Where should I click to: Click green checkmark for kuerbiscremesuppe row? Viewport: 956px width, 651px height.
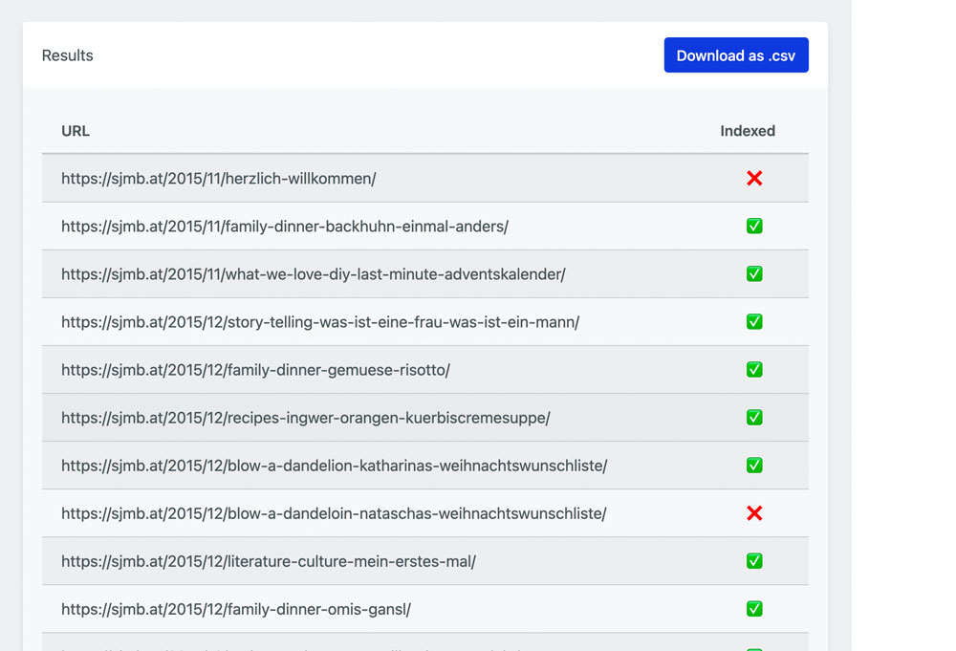754,418
